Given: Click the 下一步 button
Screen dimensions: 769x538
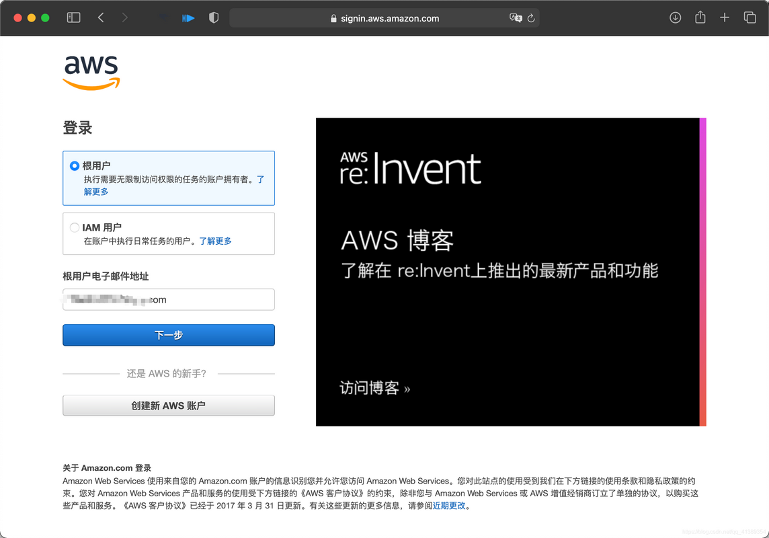Looking at the screenshot, I should (169, 335).
